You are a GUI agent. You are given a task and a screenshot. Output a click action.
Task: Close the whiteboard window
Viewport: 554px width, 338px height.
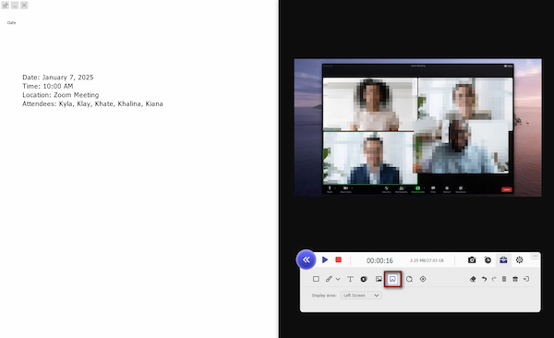pyautogui.click(x=24, y=6)
